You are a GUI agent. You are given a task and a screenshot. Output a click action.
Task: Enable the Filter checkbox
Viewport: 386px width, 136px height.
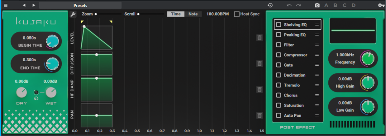point(279,45)
